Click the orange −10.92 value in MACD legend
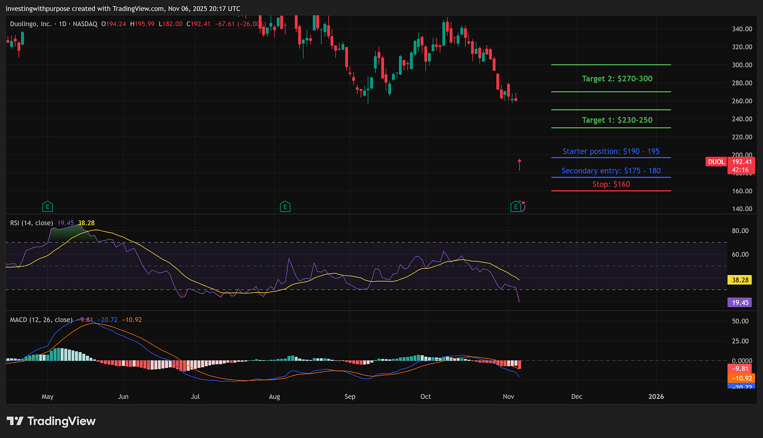This screenshot has height=438, width=763. pos(132,320)
